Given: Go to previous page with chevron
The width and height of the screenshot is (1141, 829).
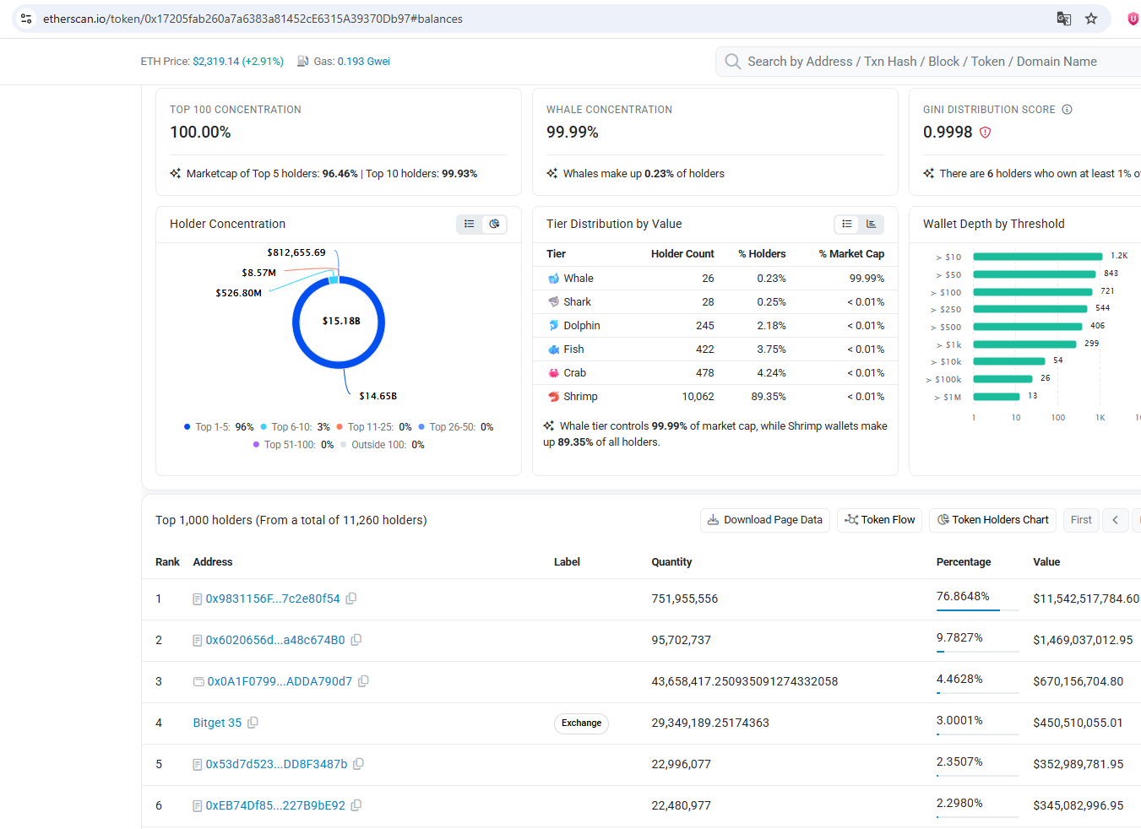Looking at the screenshot, I should [1116, 520].
